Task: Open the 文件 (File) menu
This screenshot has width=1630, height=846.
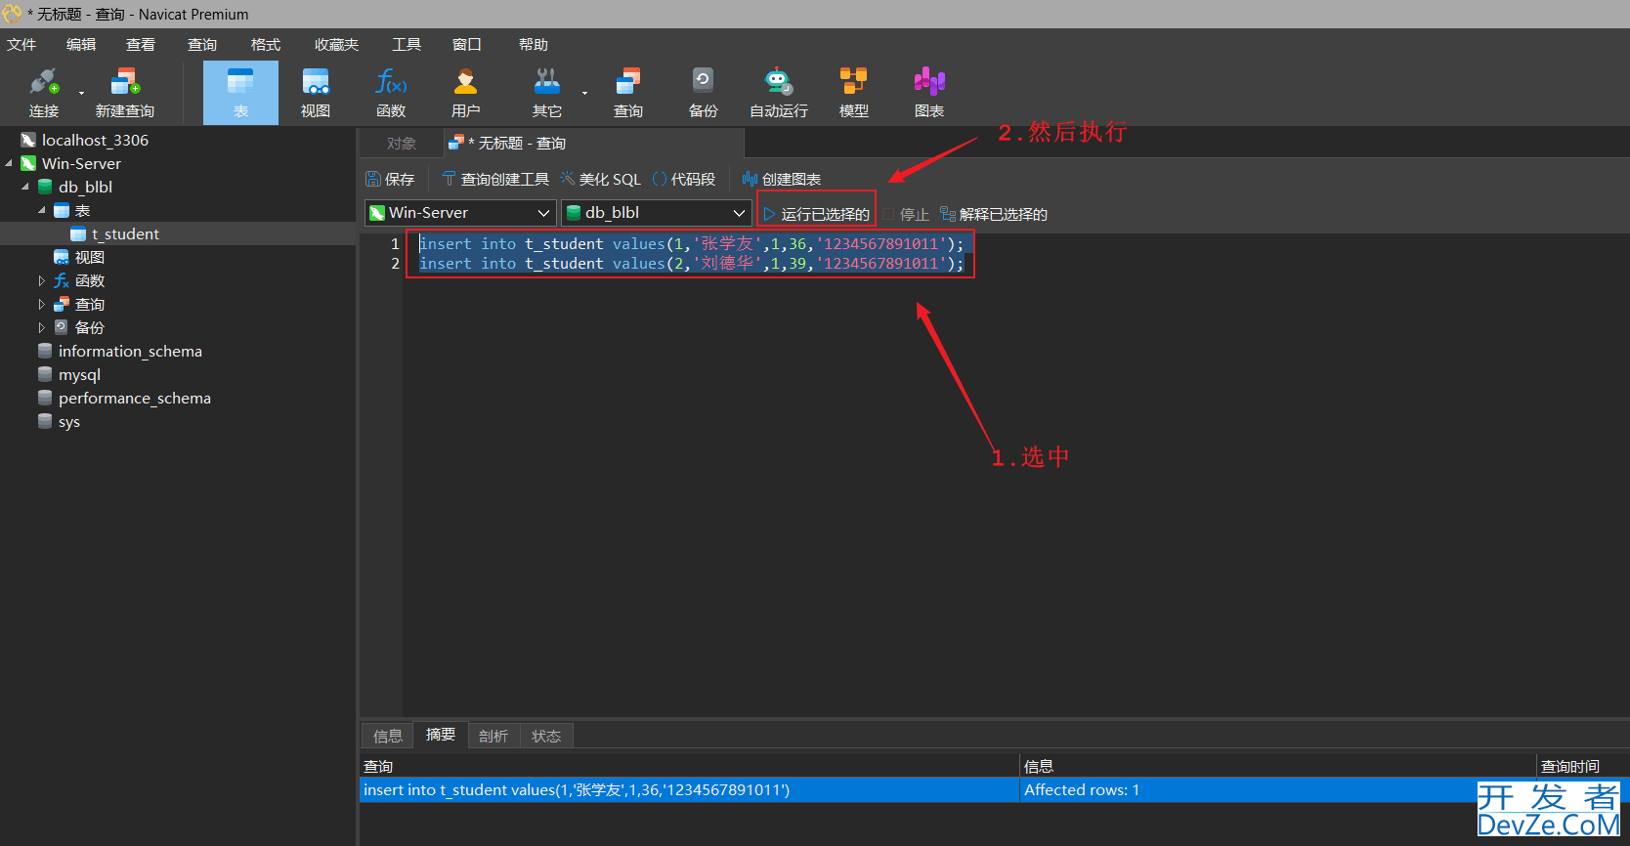Action: pos(21,44)
